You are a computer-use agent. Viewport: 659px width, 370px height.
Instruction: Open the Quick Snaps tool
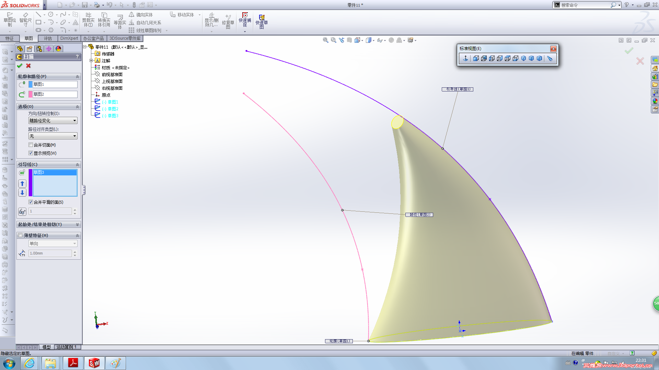pyautogui.click(x=245, y=19)
